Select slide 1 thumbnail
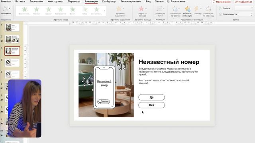 (12, 27)
